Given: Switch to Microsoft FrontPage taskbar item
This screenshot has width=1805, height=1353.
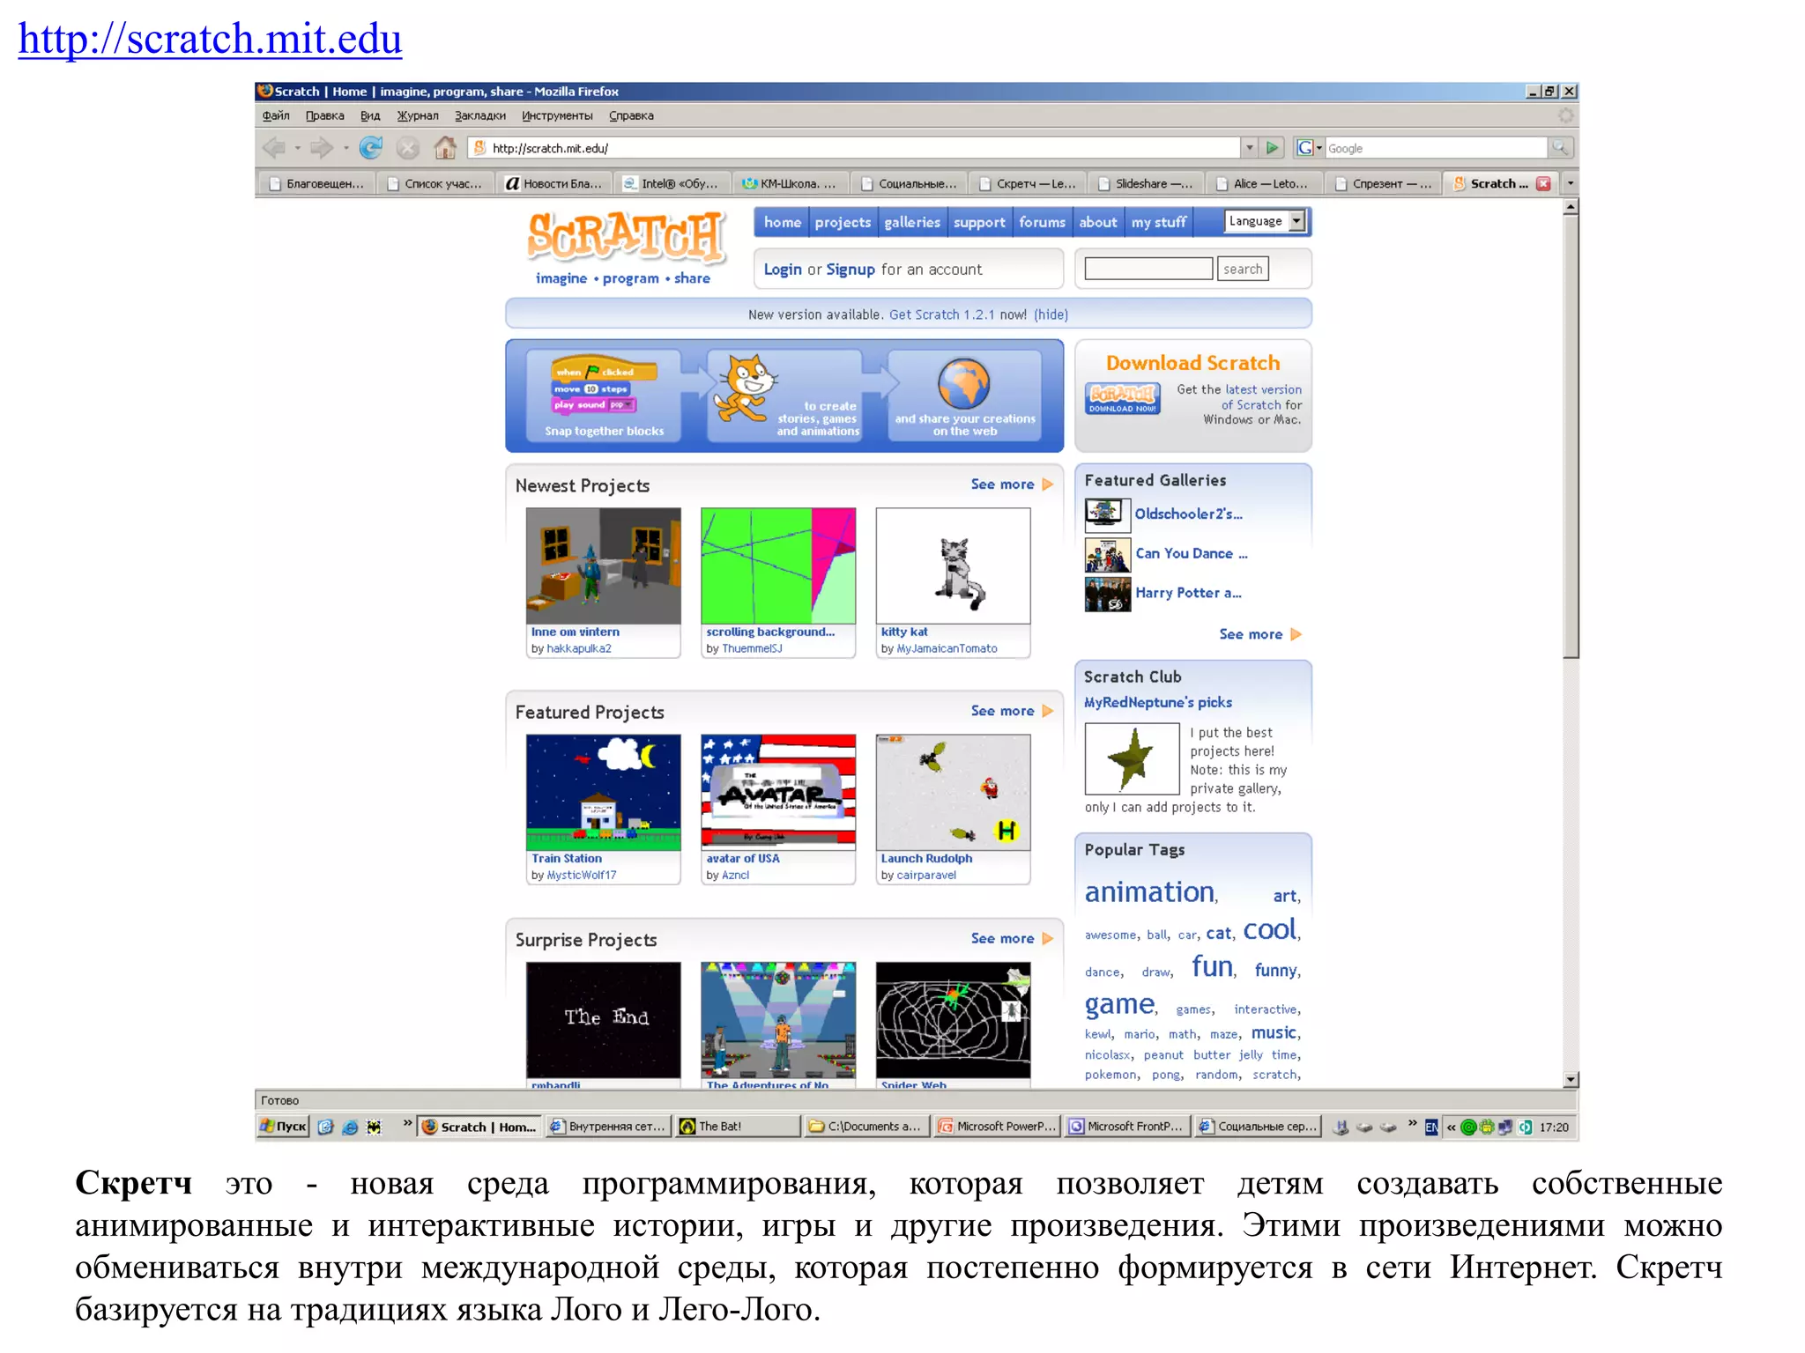Looking at the screenshot, I should pos(1126,1127).
